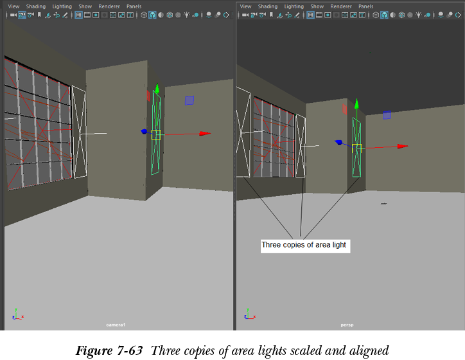
Task: Click the Bookmarks icon in left panel toolbar
Action: (39, 15)
